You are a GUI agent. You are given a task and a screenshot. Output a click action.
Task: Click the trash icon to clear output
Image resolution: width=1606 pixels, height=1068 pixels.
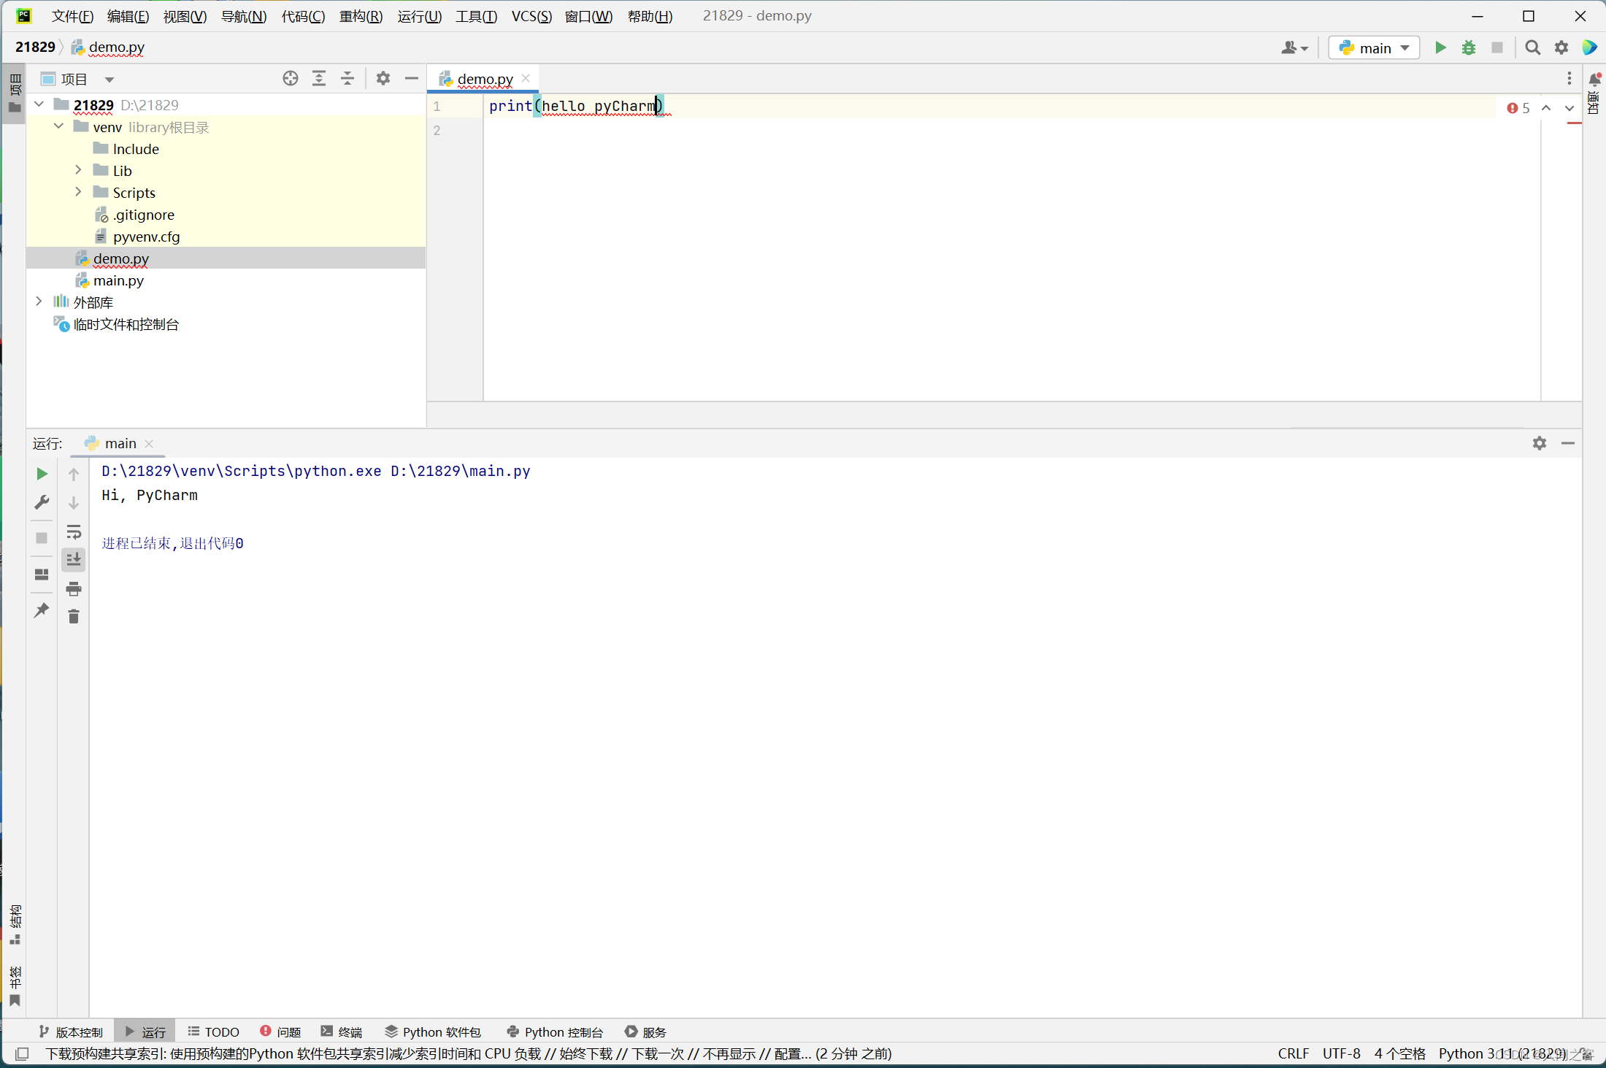[74, 617]
